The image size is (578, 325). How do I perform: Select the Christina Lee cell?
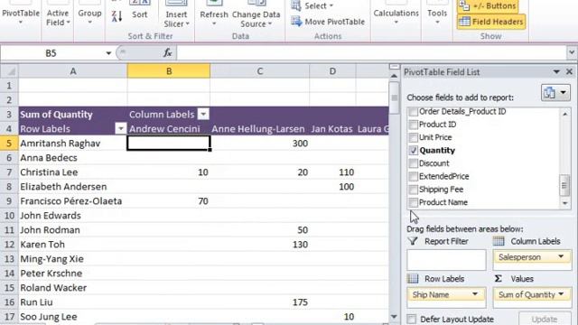tap(72, 172)
